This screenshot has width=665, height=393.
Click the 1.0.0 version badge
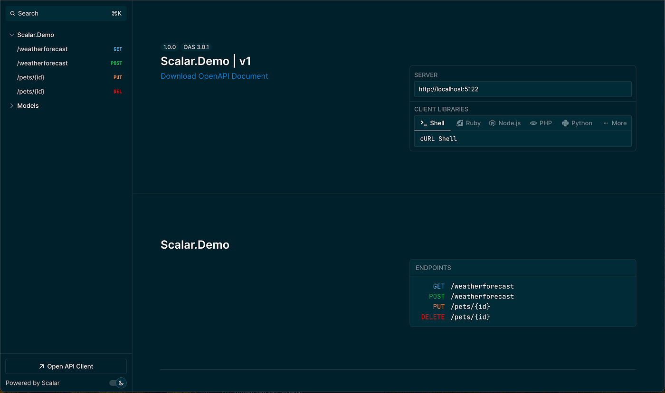pyautogui.click(x=170, y=47)
